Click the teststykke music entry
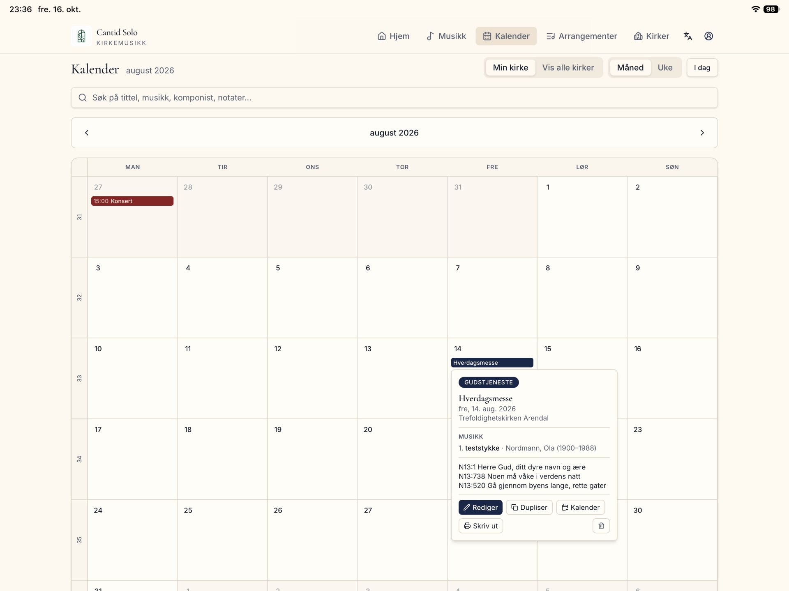Screen dimensions: 789x591 (527, 448)
